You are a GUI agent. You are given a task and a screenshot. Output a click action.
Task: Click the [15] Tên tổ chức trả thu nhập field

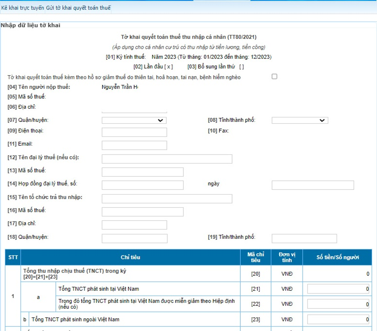tap(167, 199)
